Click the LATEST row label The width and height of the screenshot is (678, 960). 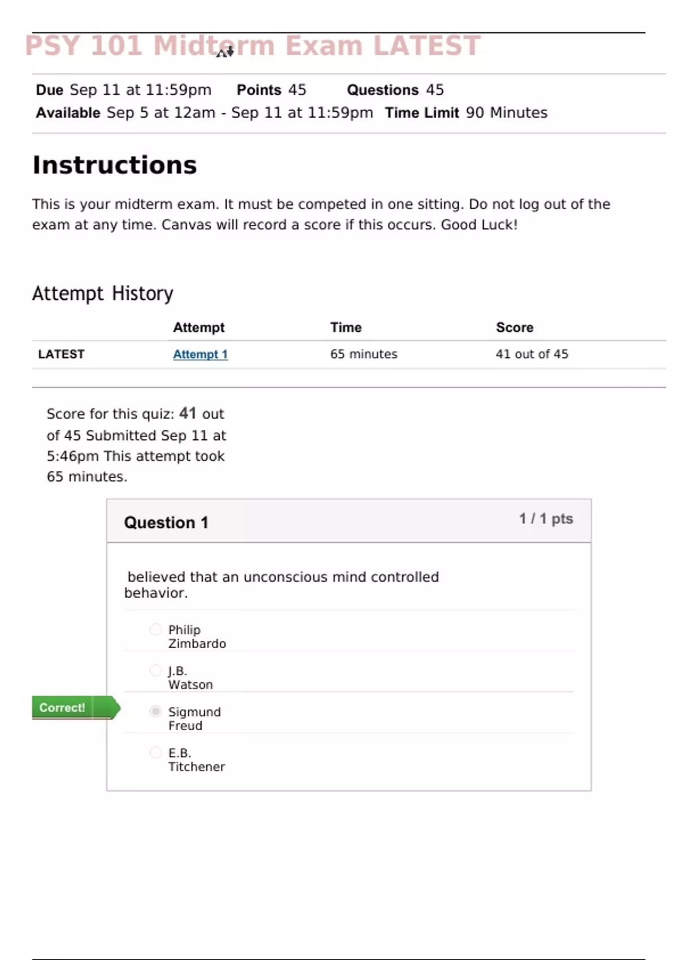61,354
